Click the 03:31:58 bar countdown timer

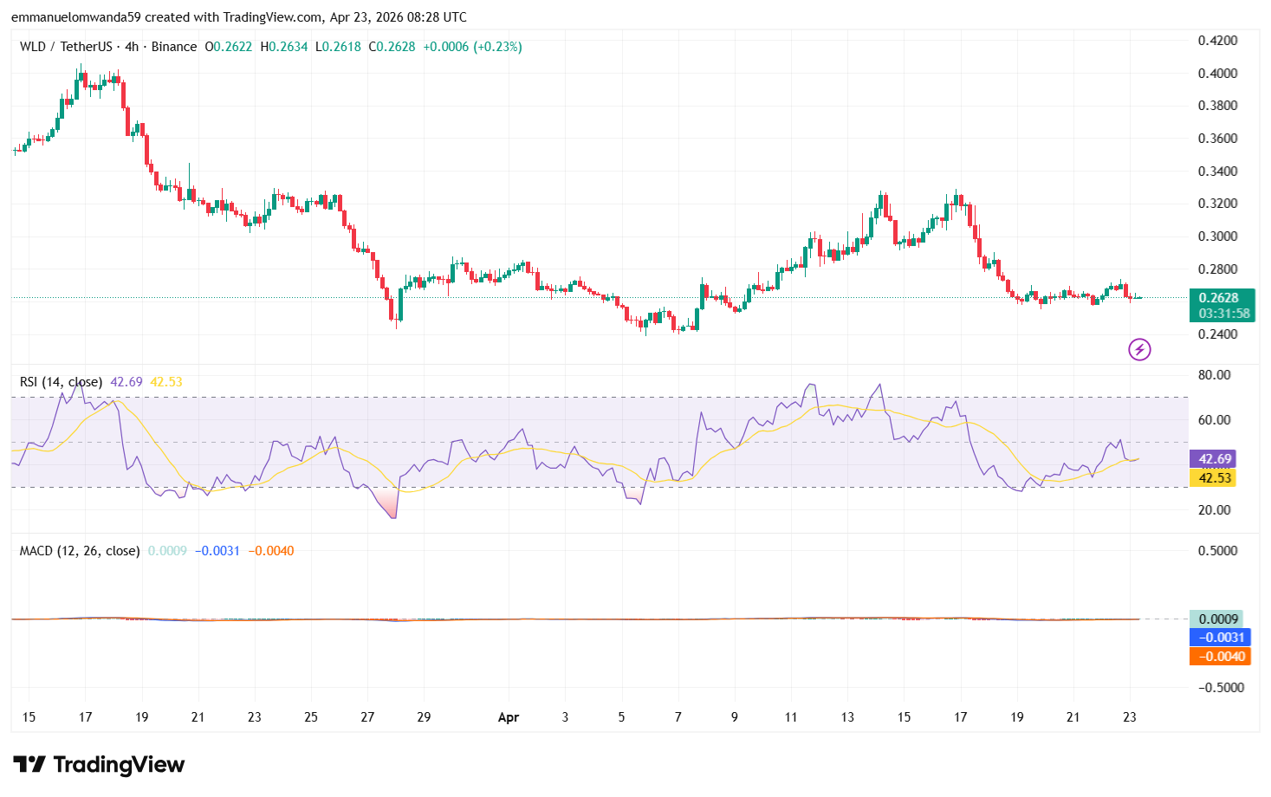[1222, 314]
